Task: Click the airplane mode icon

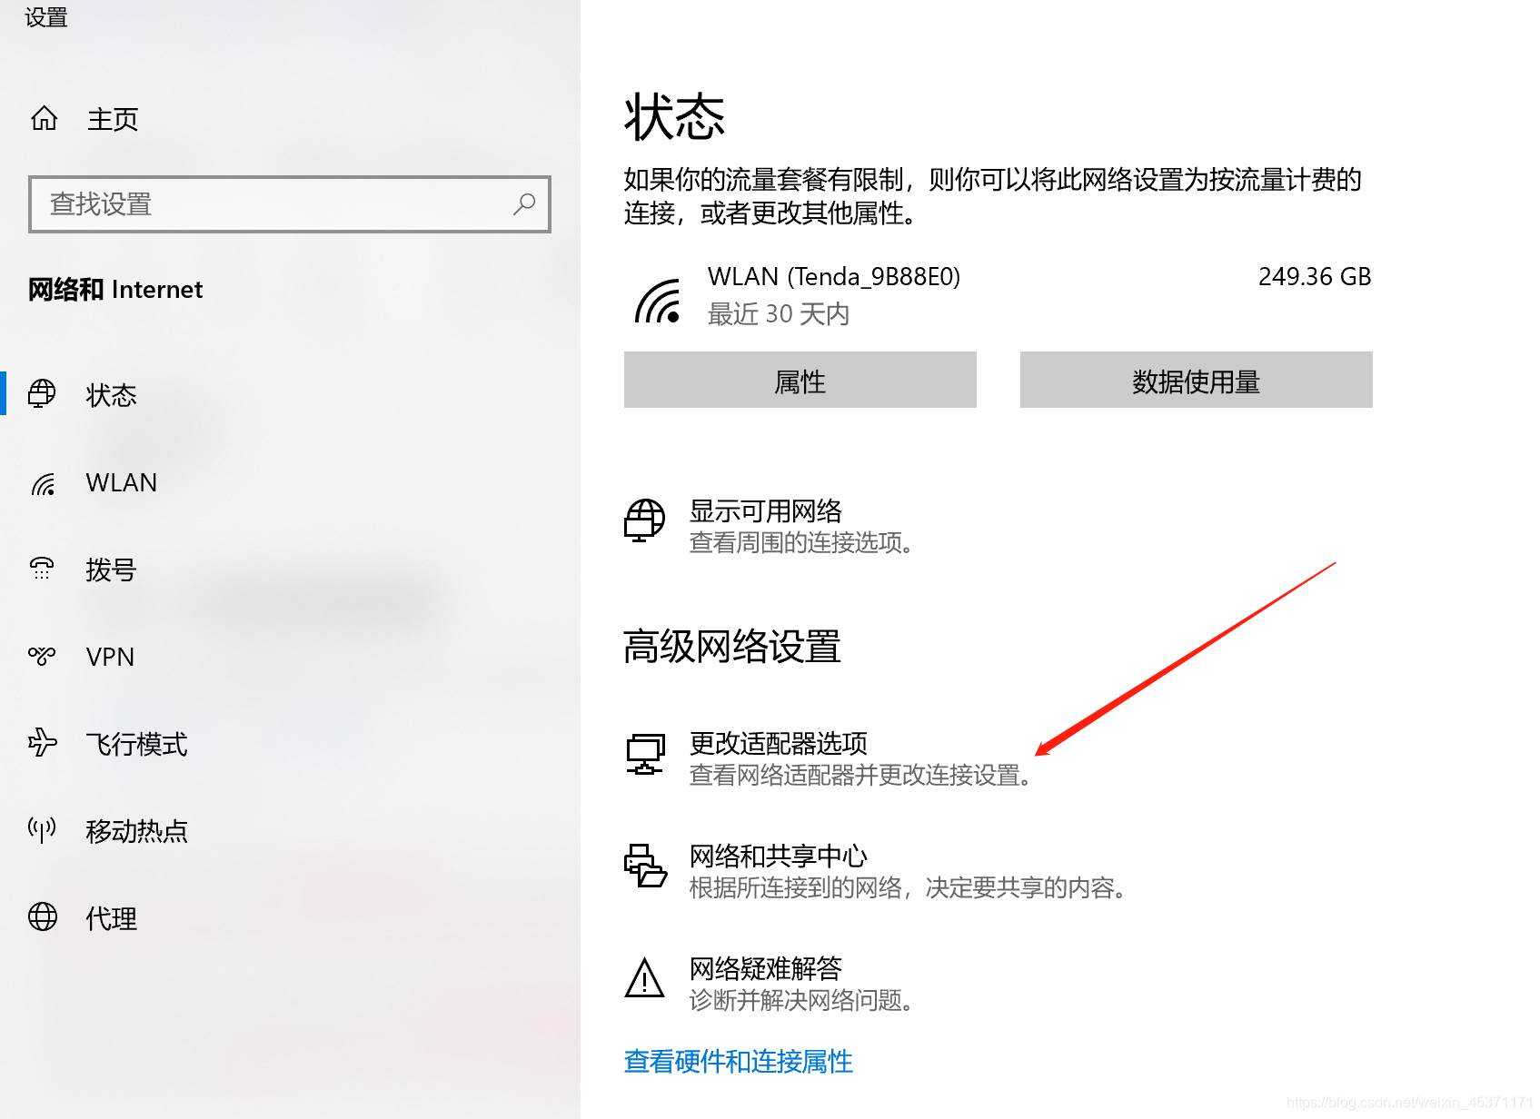Action: [42, 743]
